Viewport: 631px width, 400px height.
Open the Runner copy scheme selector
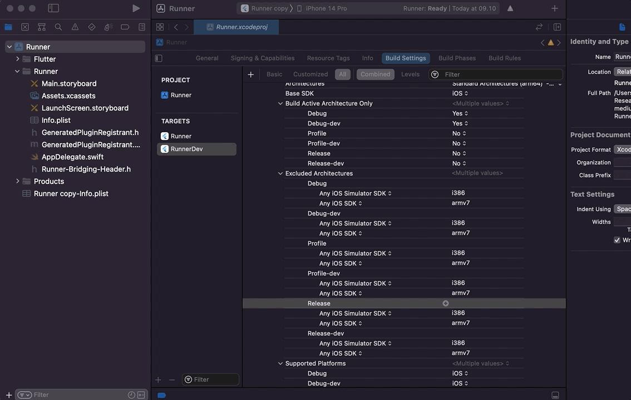coord(264,8)
